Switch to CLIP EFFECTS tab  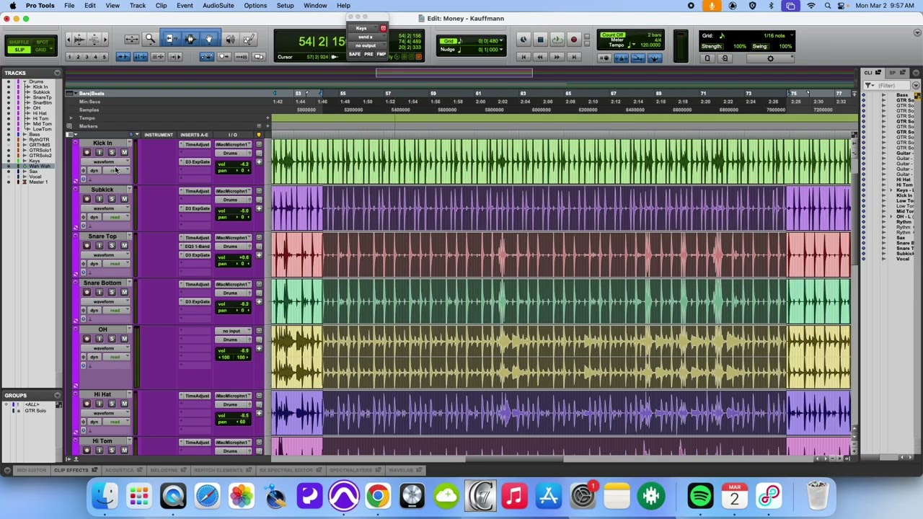pos(71,470)
